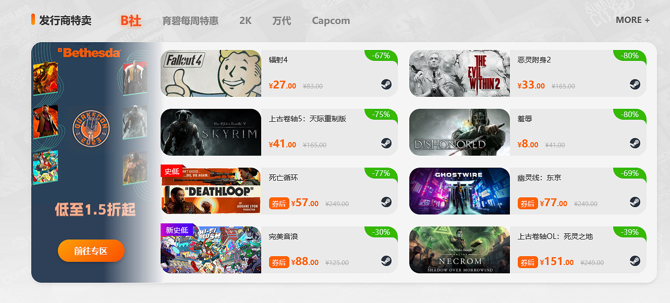Select the Capcom tab
This screenshot has height=303, width=670.
point(331,21)
